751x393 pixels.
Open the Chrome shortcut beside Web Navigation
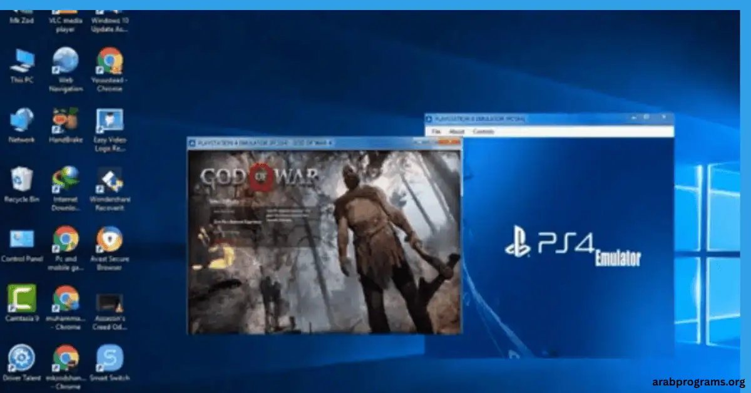[110, 68]
